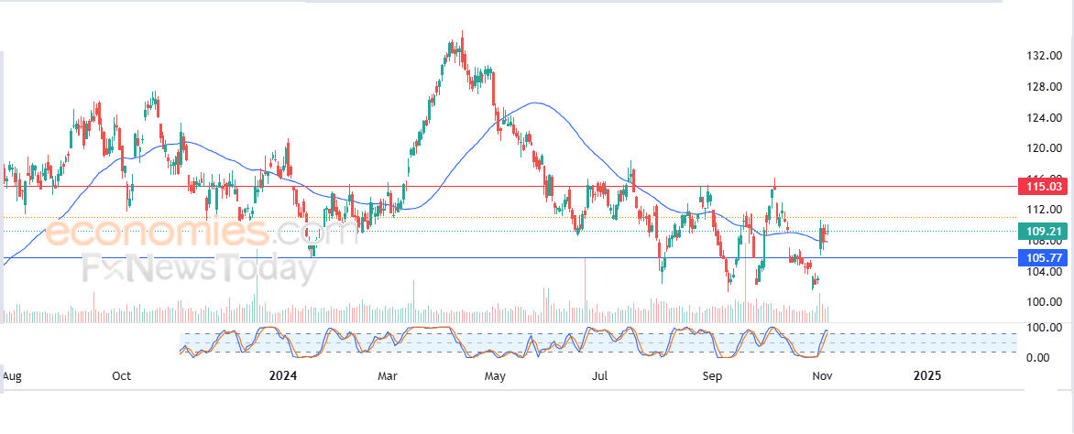
Task: Click the 0.00 oscillator axis label
Action: click(x=1038, y=357)
